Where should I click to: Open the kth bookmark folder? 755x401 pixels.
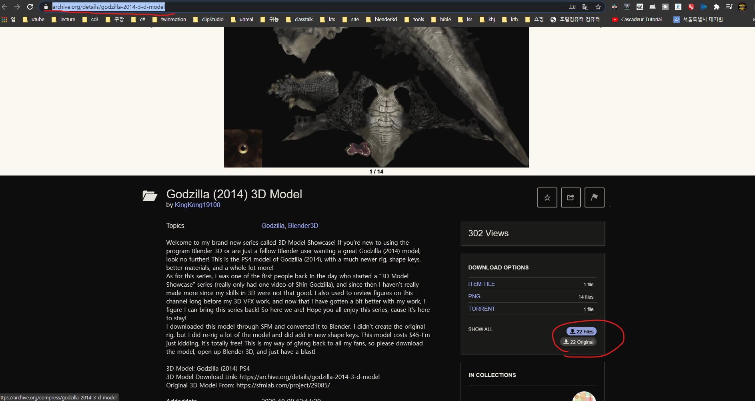(x=510, y=19)
